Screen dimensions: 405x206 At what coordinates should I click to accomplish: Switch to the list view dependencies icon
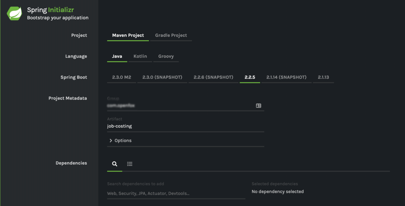[129, 164]
